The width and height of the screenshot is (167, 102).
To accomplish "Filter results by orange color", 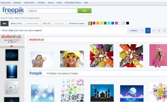I will point(98,23).
